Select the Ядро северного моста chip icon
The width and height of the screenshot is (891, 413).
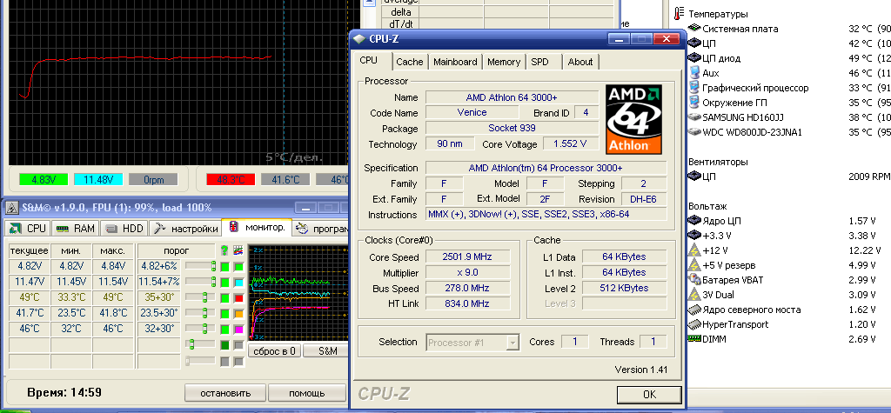(x=694, y=310)
